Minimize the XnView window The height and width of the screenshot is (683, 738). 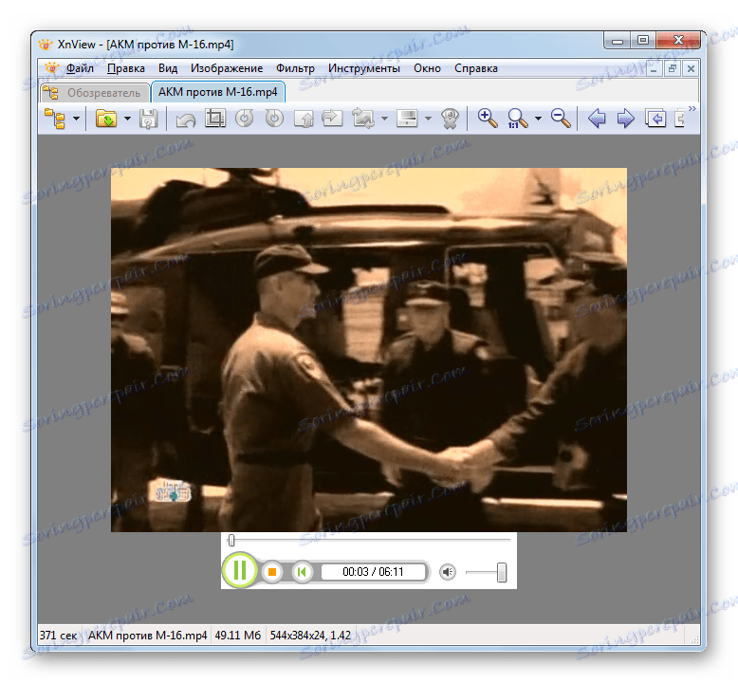pyautogui.click(x=617, y=41)
